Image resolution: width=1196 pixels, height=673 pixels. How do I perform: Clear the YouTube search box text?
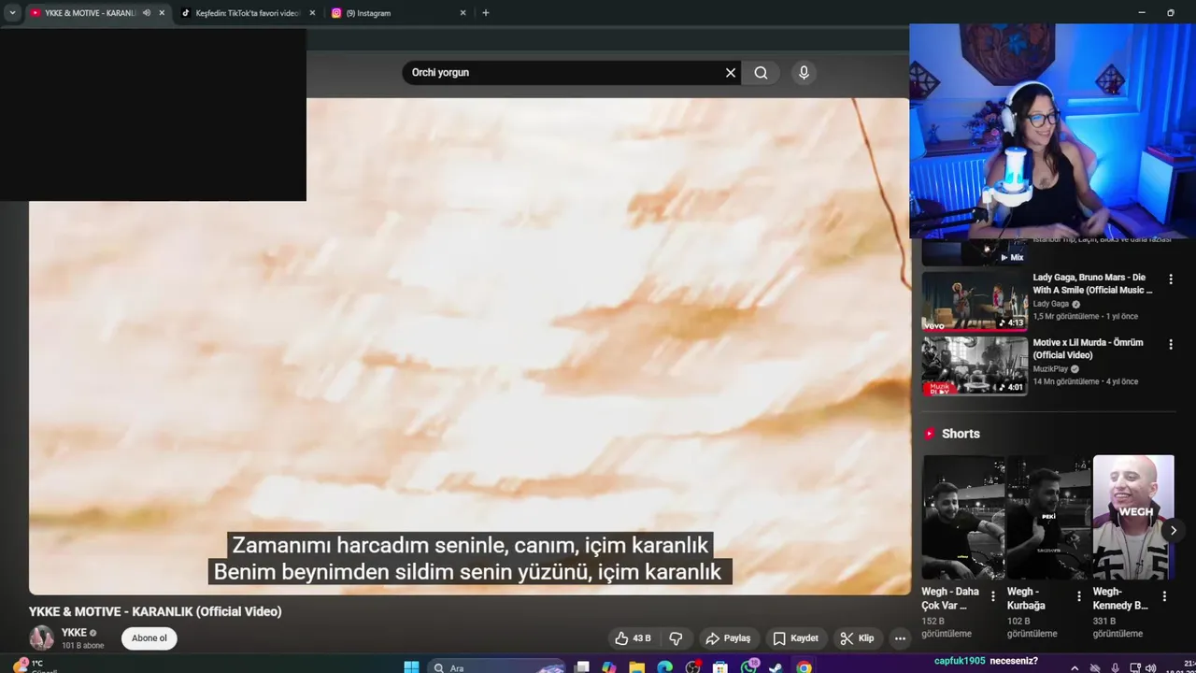pyautogui.click(x=731, y=73)
